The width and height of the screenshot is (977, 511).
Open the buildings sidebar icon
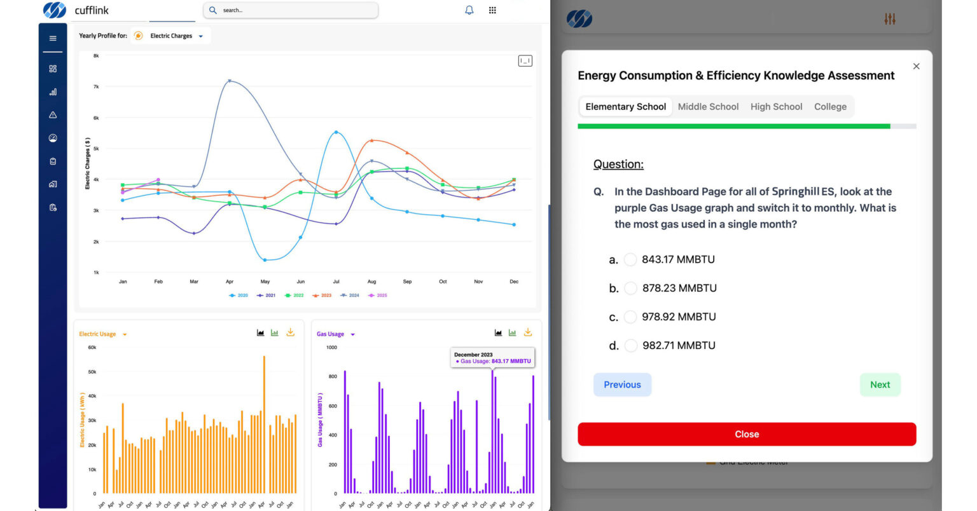53,184
